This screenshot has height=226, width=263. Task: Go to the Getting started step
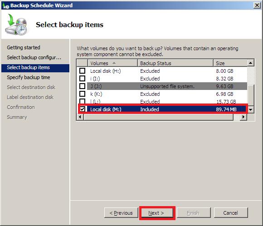[24, 47]
